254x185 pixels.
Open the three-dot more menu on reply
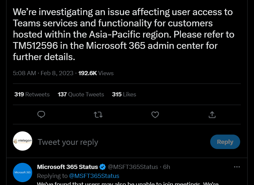click(x=237, y=167)
